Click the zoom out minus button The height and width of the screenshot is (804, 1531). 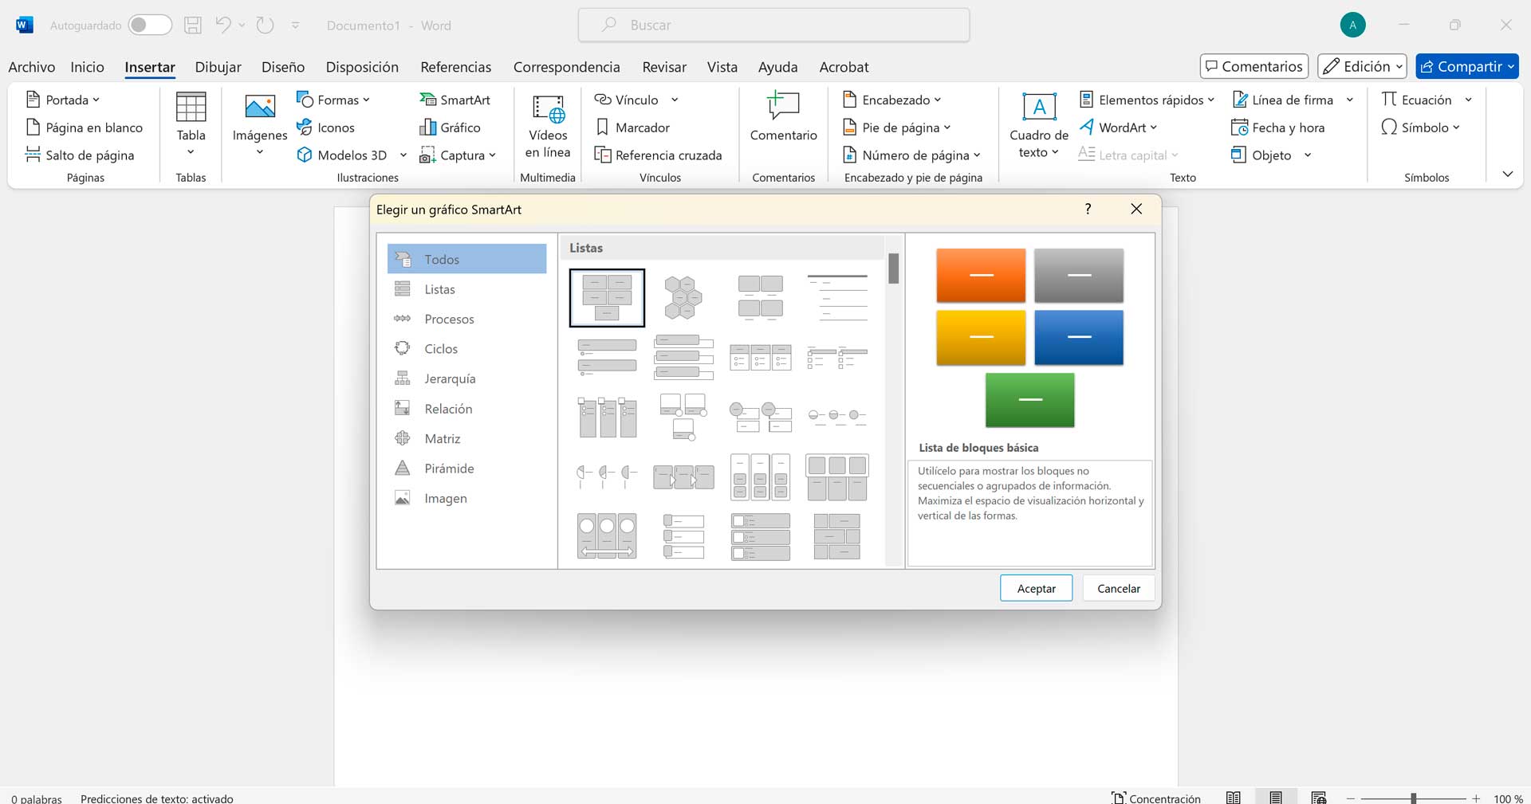pos(1351,798)
